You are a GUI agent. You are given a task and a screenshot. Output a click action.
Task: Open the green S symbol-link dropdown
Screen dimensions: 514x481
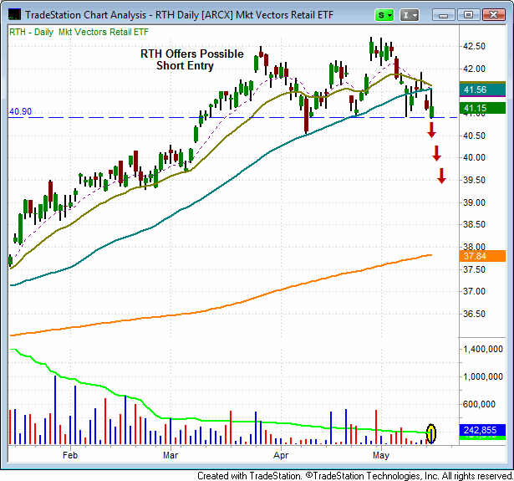[384, 15]
